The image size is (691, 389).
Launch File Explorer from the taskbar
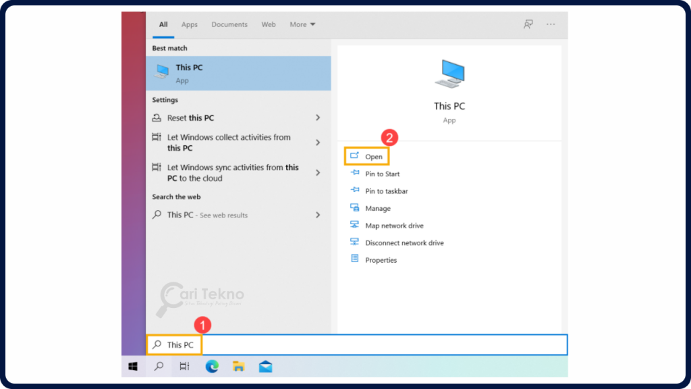click(x=238, y=366)
